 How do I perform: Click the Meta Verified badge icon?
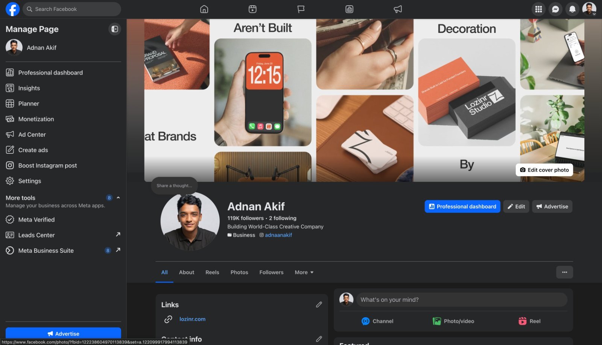(x=10, y=219)
